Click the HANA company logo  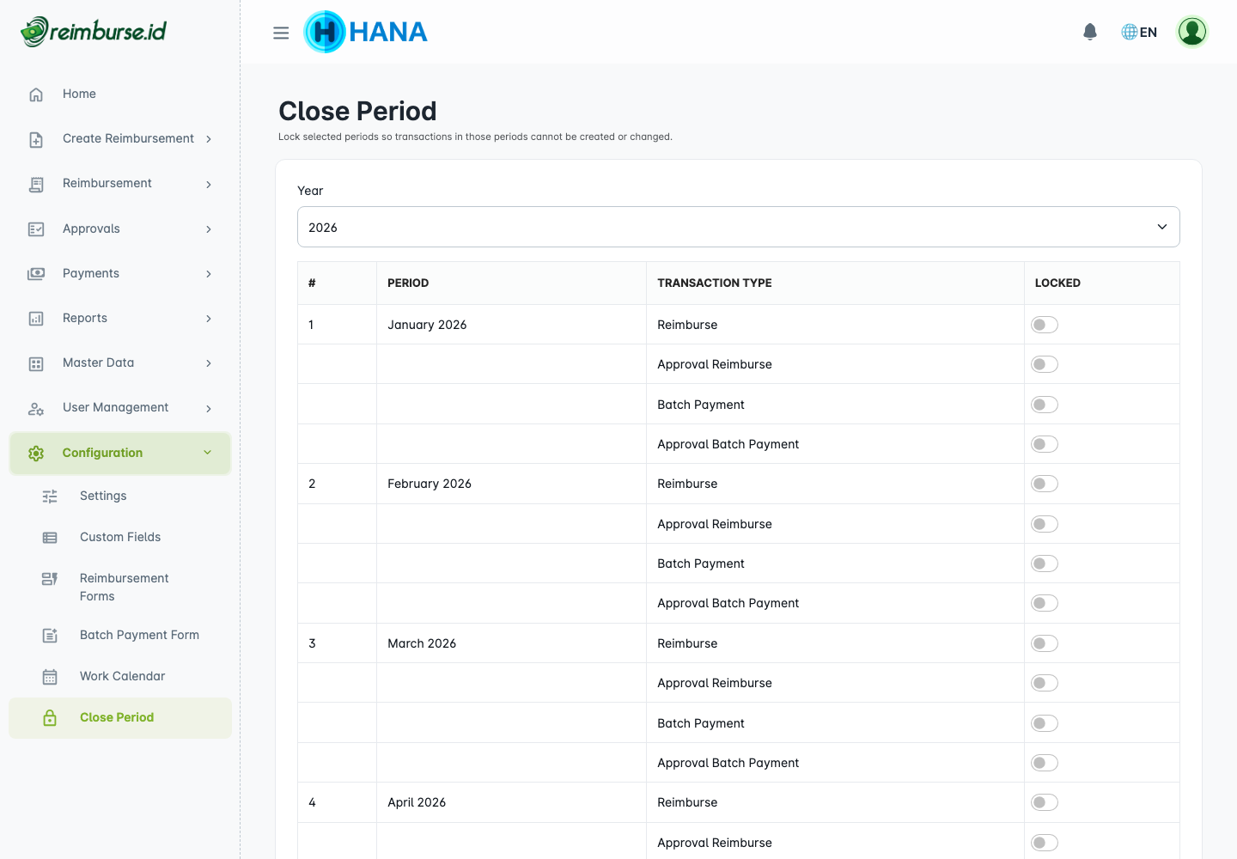click(366, 32)
